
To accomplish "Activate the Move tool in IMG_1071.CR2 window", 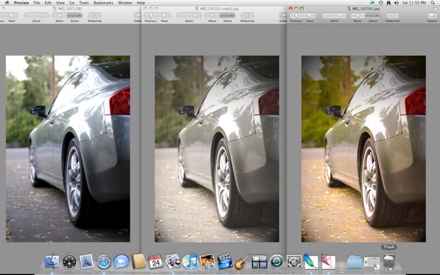I will click(x=59, y=15).
